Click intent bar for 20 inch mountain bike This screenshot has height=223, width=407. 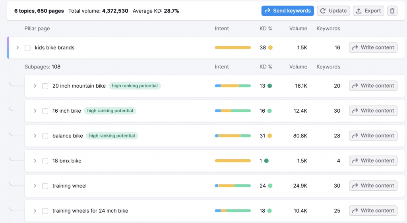[233, 86]
